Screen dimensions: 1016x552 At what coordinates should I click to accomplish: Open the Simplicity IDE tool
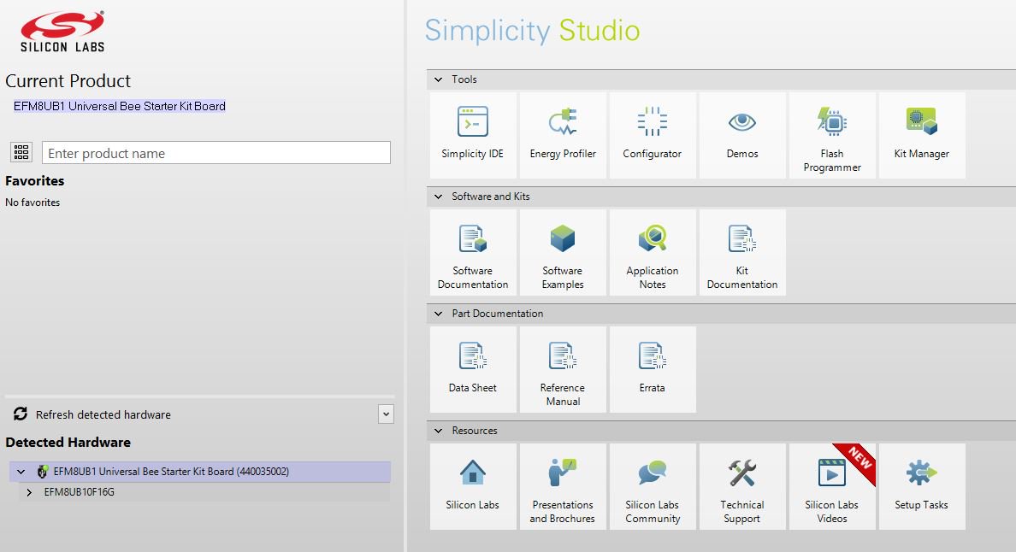coord(473,135)
